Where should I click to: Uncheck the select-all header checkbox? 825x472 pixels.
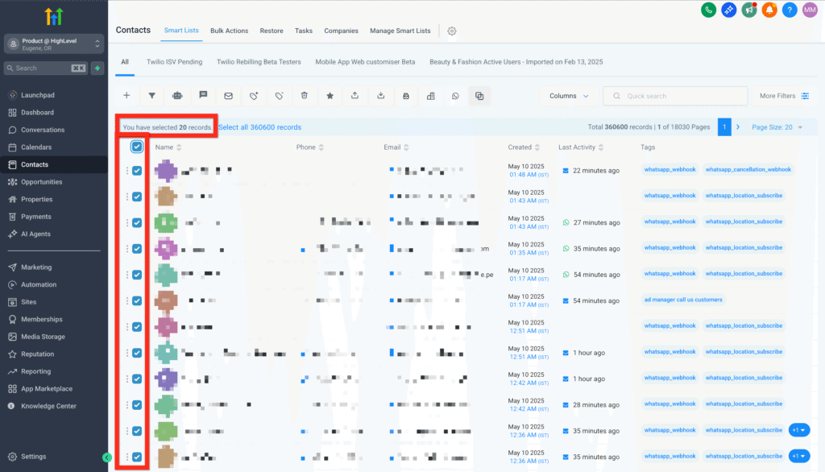137,147
